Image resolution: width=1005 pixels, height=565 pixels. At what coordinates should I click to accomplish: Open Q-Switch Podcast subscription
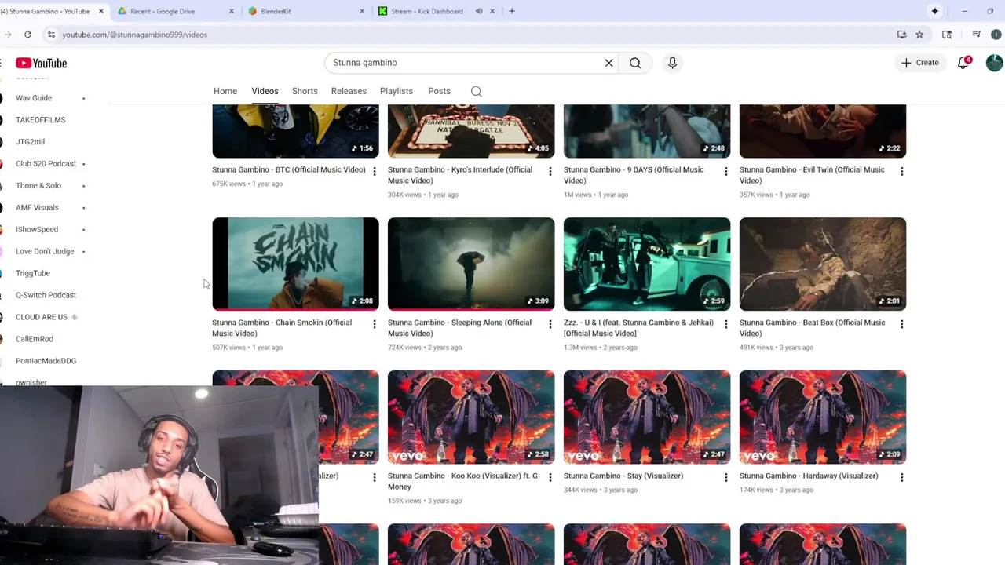tap(46, 295)
